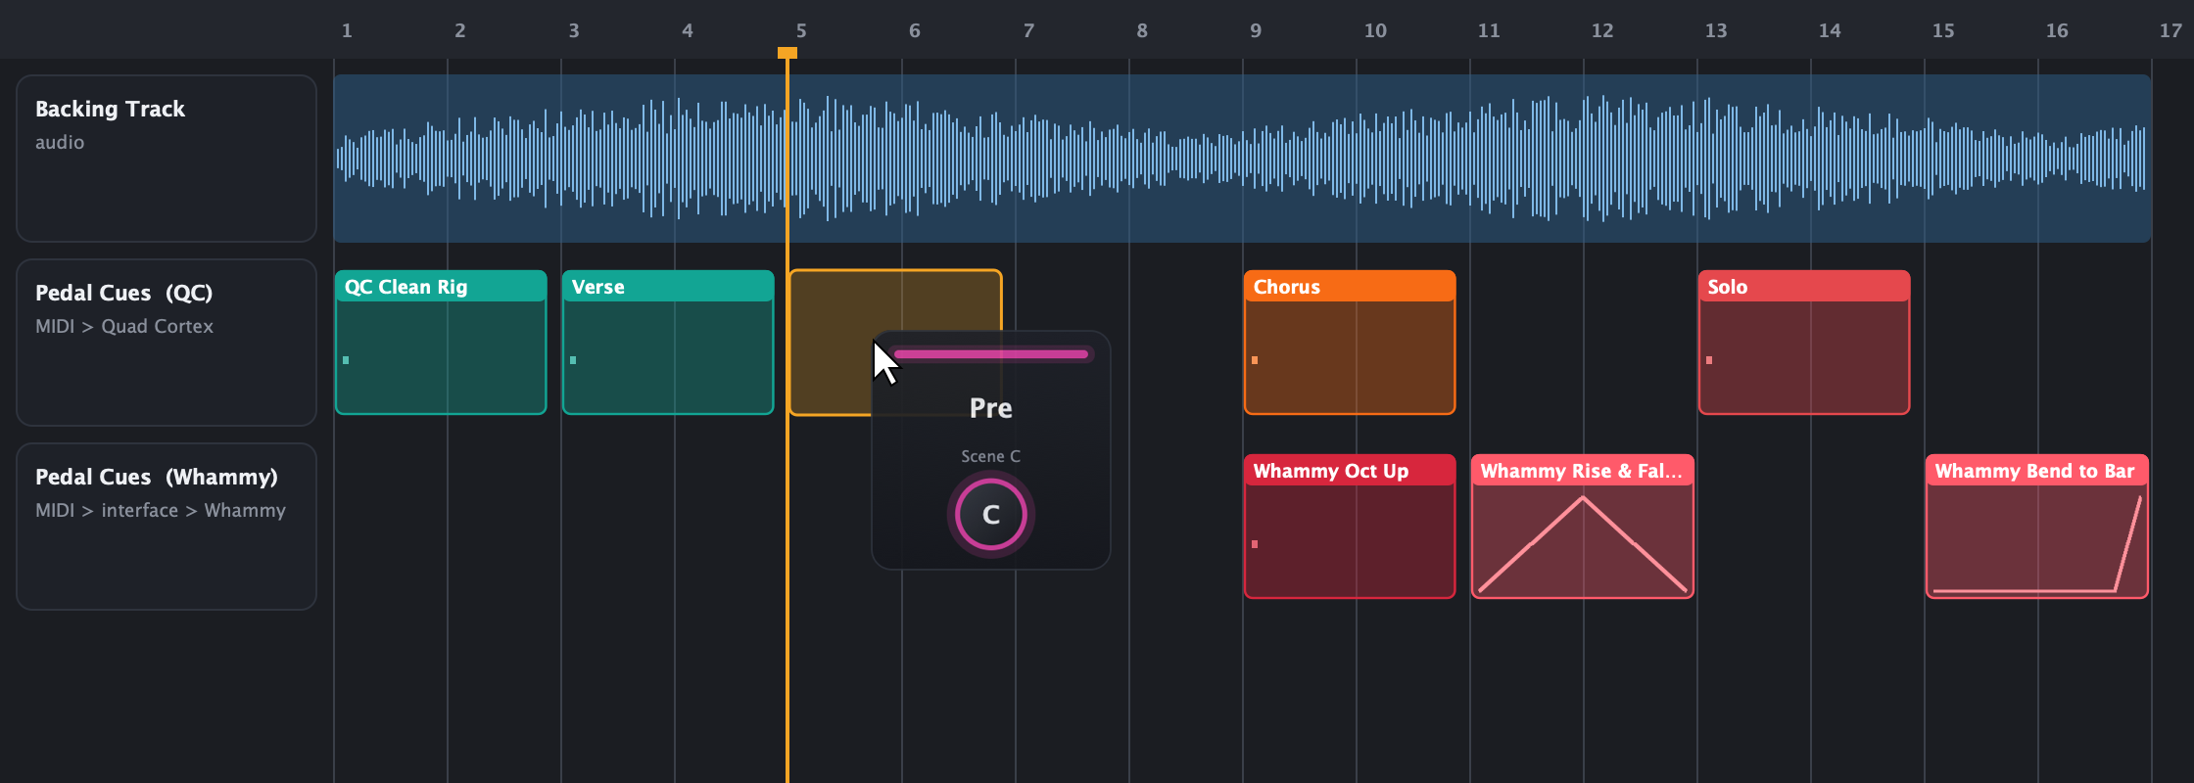Select the Pedal Cues (QC) track header
Viewport: 2194px width, 783px height.
coord(167,343)
